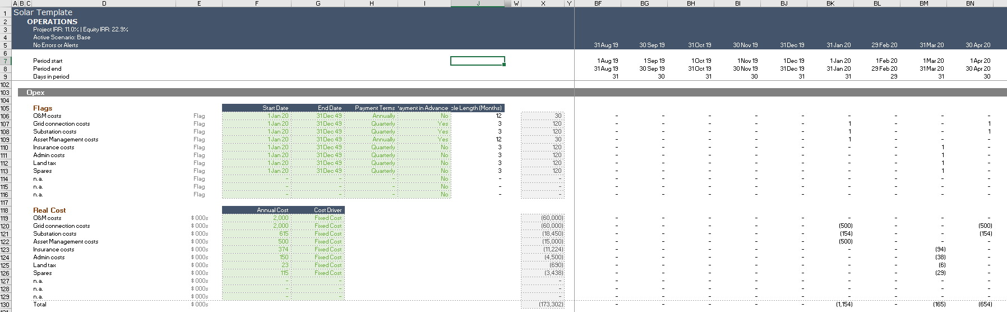The width and height of the screenshot is (1007, 312).
Task: Click 'Yes' in the Grid connection costs flag row
Action: pos(443,123)
